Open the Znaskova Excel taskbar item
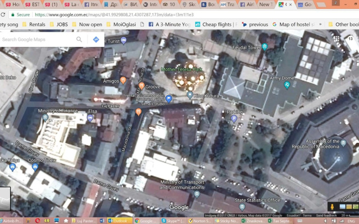The height and width of the screenshot is (224, 359). click(253, 221)
